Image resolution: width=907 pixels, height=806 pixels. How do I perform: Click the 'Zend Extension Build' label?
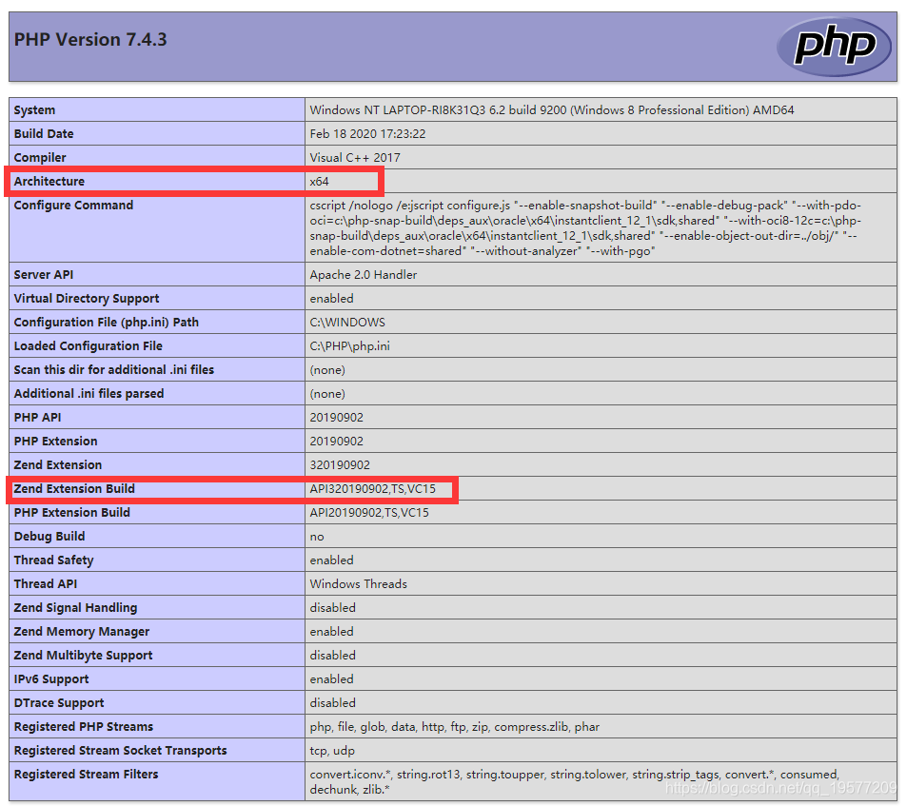74,488
